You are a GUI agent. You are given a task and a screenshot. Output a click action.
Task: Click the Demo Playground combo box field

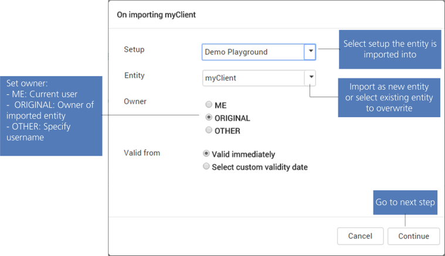pyautogui.click(x=253, y=52)
